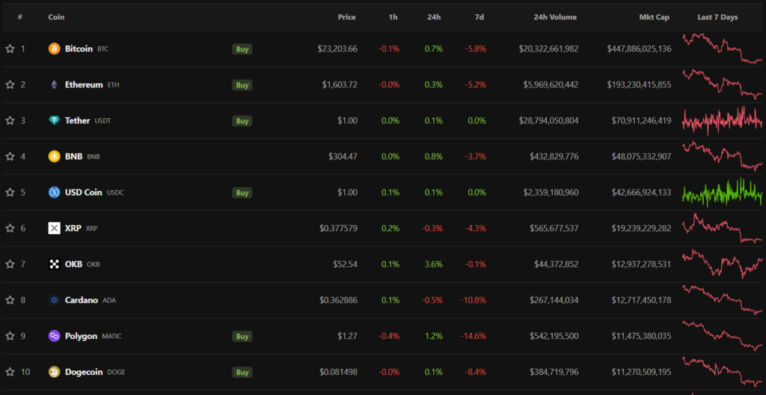The height and width of the screenshot is (395, 766).
Task: Select Bitcoin price $23,203.66
Action: (337, 49)
